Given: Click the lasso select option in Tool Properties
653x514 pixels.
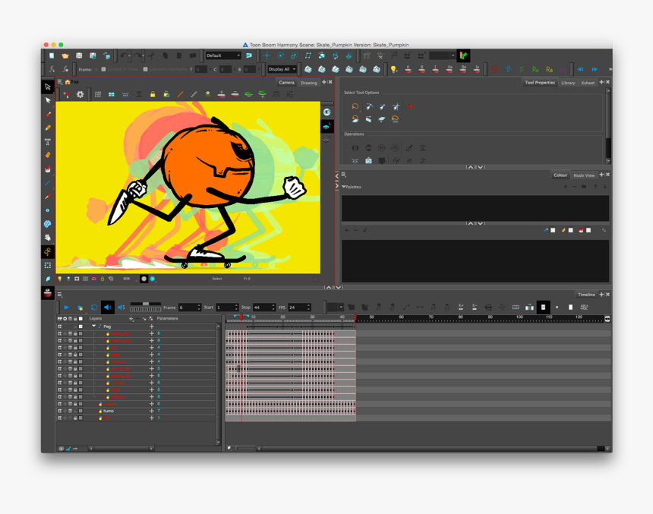Looking at the screenshot, I should (x=355, y=106).
